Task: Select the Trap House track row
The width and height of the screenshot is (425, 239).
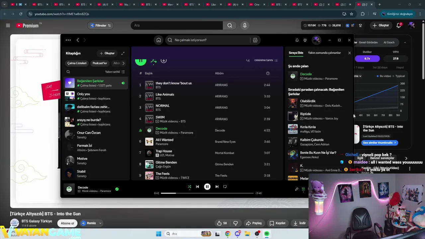Action: [x=207, y=153]
